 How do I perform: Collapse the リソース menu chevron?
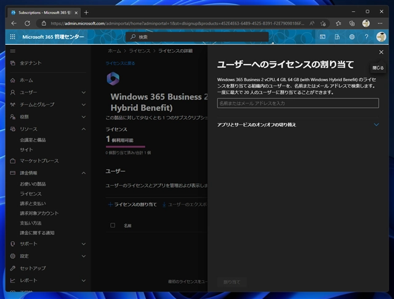[x=84, y=129]
